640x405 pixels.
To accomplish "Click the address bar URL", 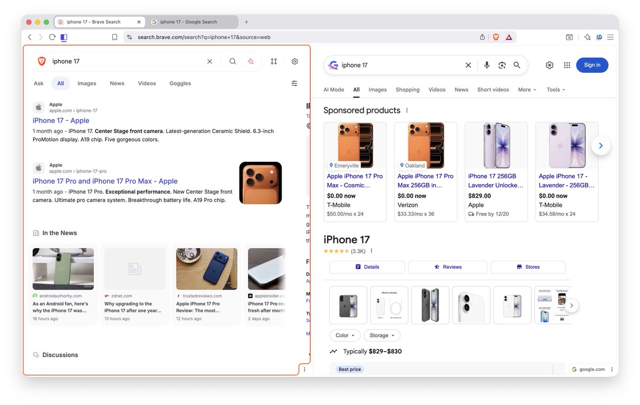I will pyautogui.click(x=204, y=37).
